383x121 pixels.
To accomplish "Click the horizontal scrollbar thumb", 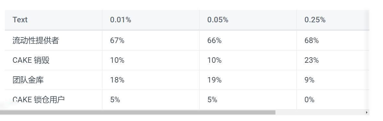I will [138, 113].
